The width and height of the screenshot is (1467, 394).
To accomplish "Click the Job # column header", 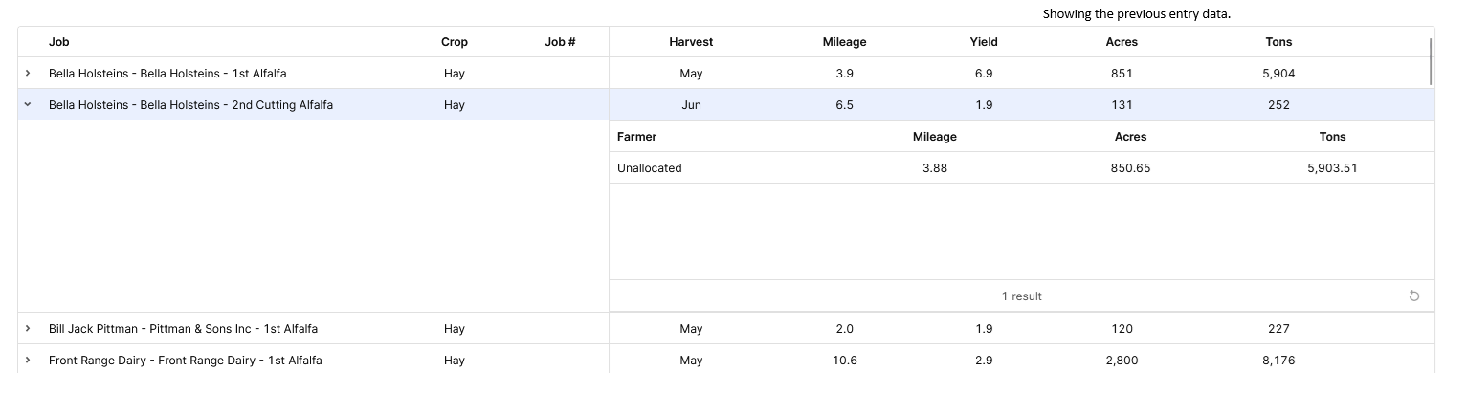I will click(560, 42).
